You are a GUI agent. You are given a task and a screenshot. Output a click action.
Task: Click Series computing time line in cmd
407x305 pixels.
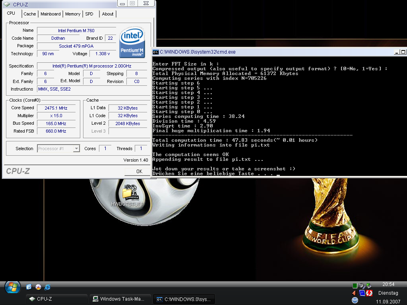click(x=199, y=116)
